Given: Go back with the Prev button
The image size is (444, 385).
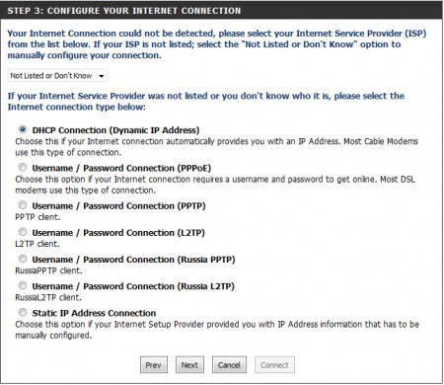Looking at the screenshot, I should [154, 365].
